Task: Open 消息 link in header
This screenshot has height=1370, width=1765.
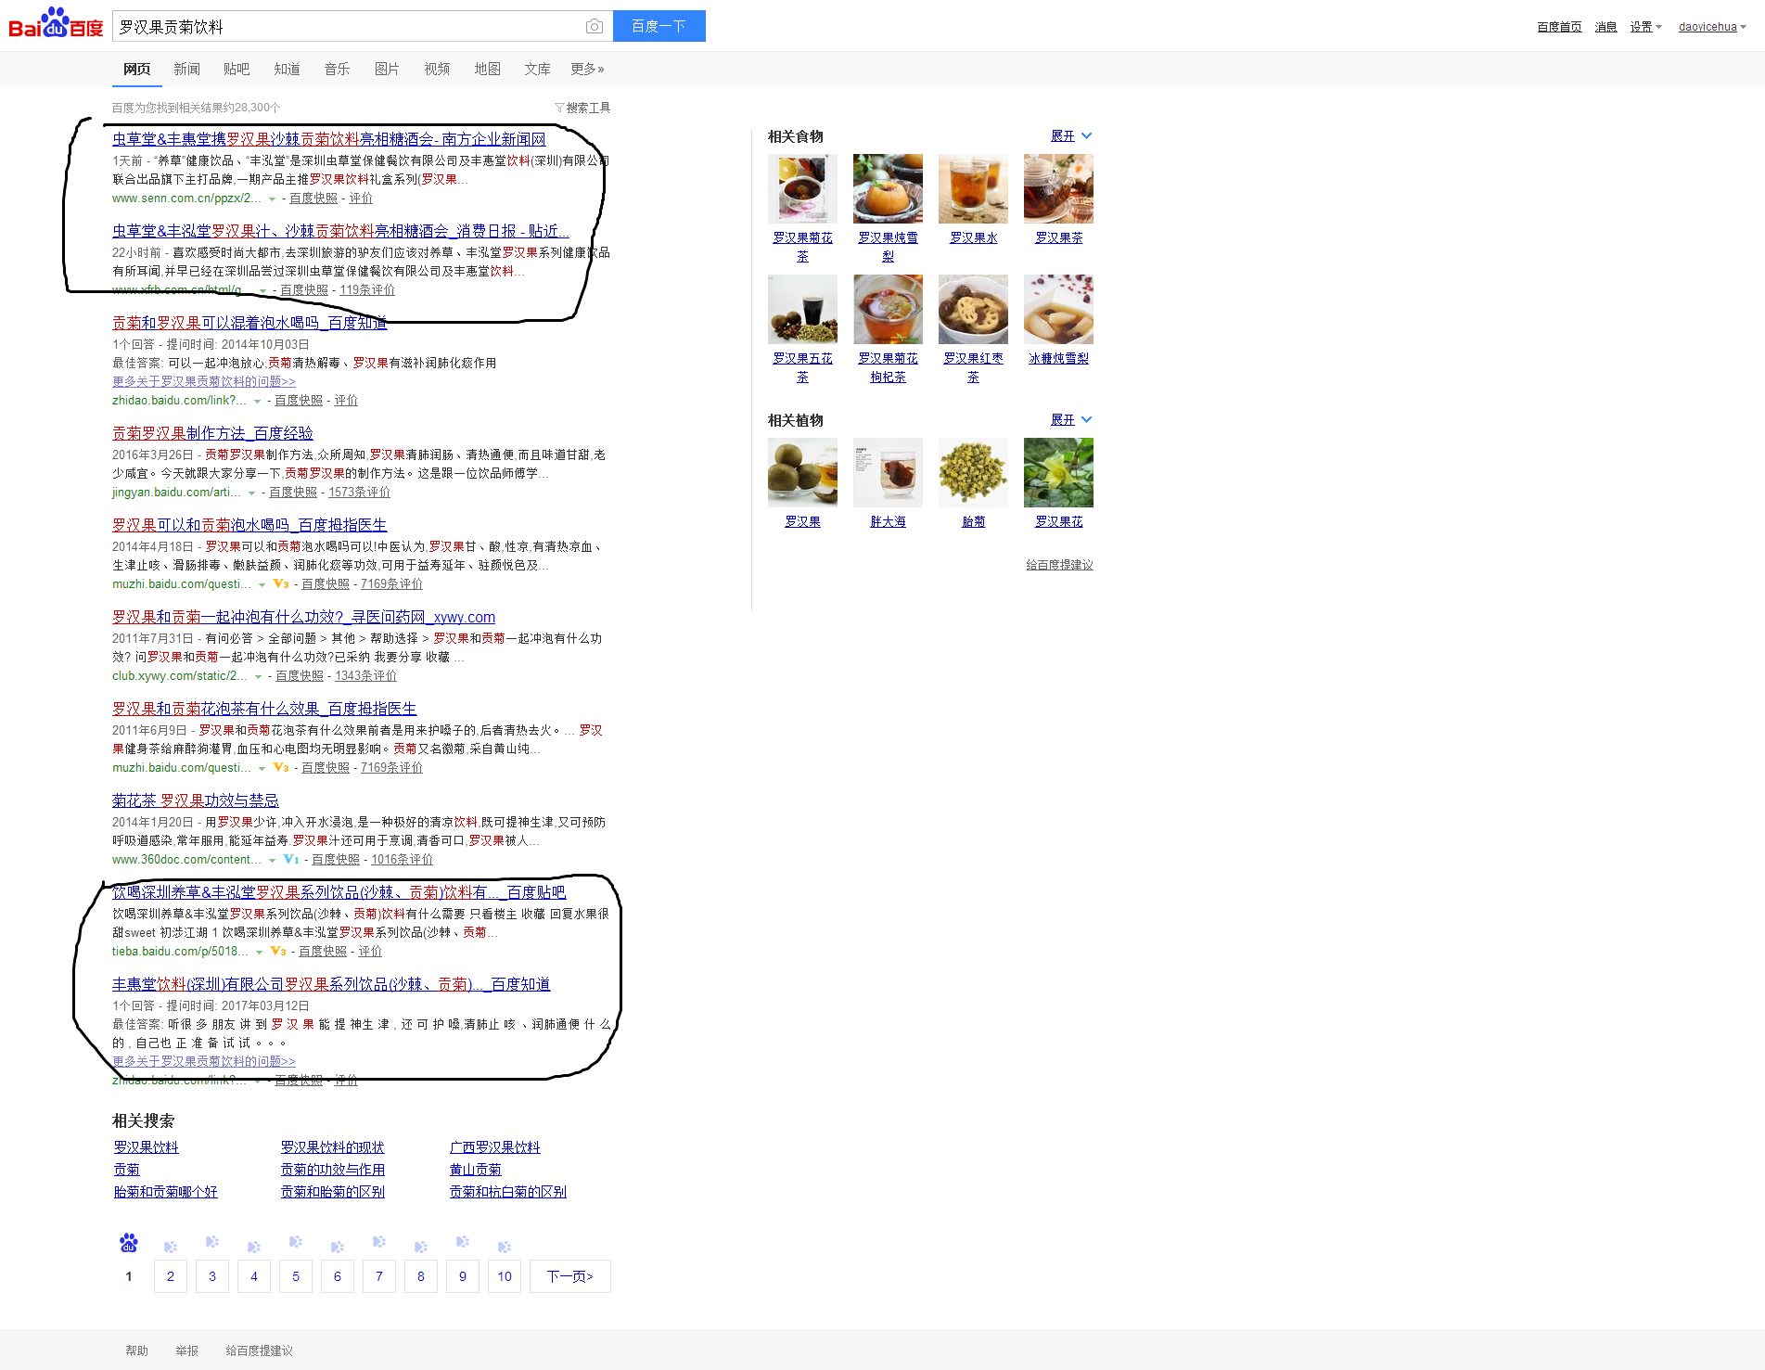Action: point(1605,27)
